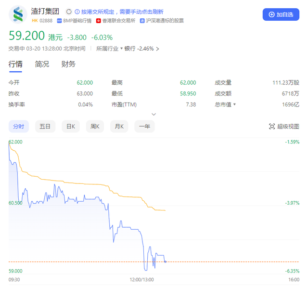Click the 换手率 value 0.04%
This screenshot has height=286, width=308.
pos(86,104)
